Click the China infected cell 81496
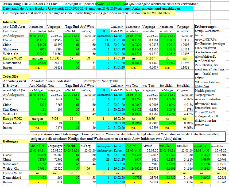The width and height of the screenshot is (229, 187). (38, 45)
